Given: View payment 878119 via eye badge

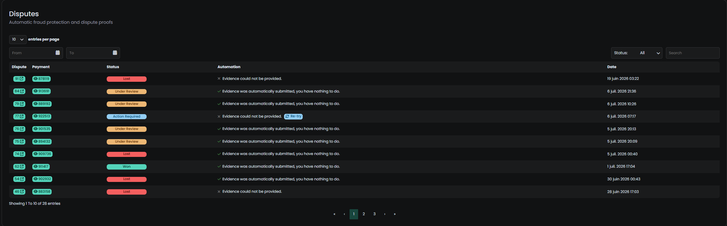Looking at the screenshot, I should point(41,79).
